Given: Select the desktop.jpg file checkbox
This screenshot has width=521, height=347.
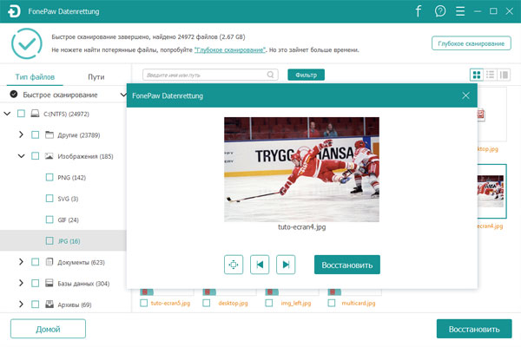Looking at the screenshot, I should 206,304.
